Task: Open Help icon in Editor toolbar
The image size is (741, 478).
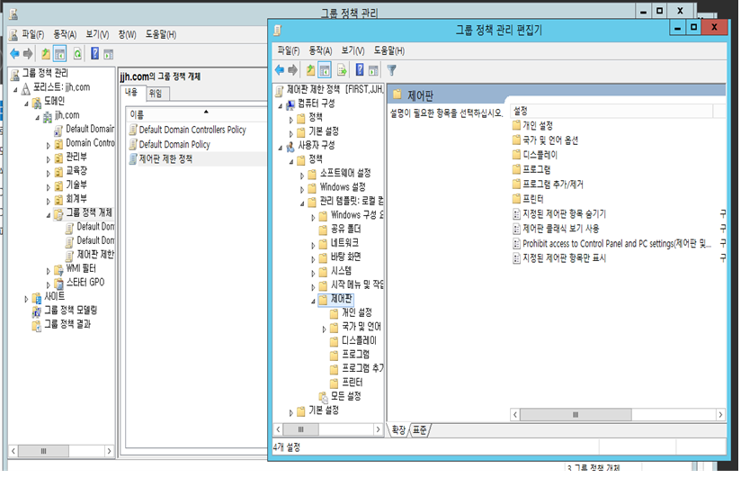Action: (360, 70)
